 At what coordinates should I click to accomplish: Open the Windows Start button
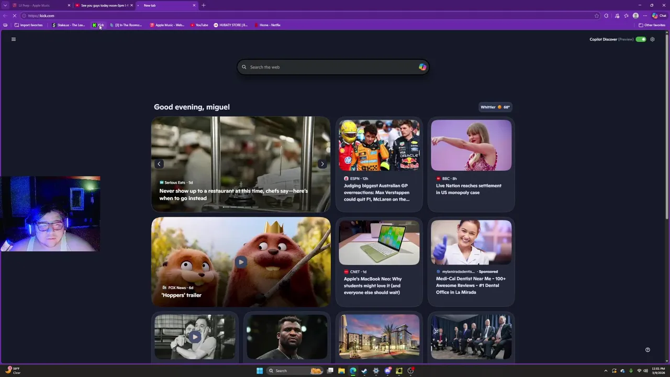click(260, 371)
